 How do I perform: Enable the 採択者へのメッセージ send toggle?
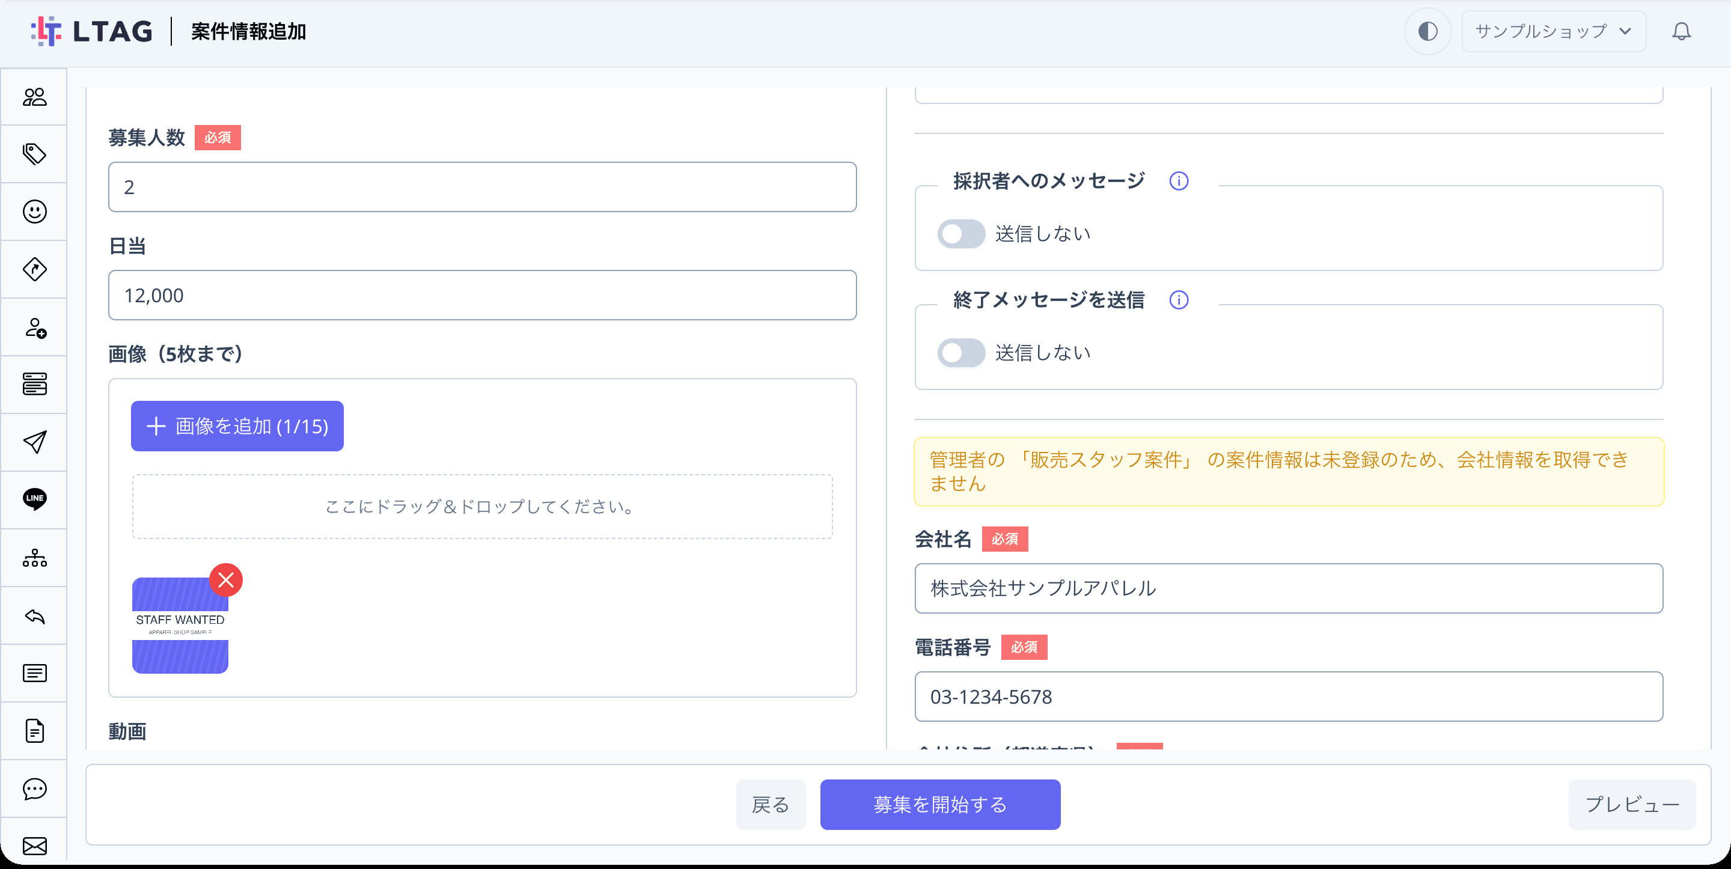coord(961,234)
